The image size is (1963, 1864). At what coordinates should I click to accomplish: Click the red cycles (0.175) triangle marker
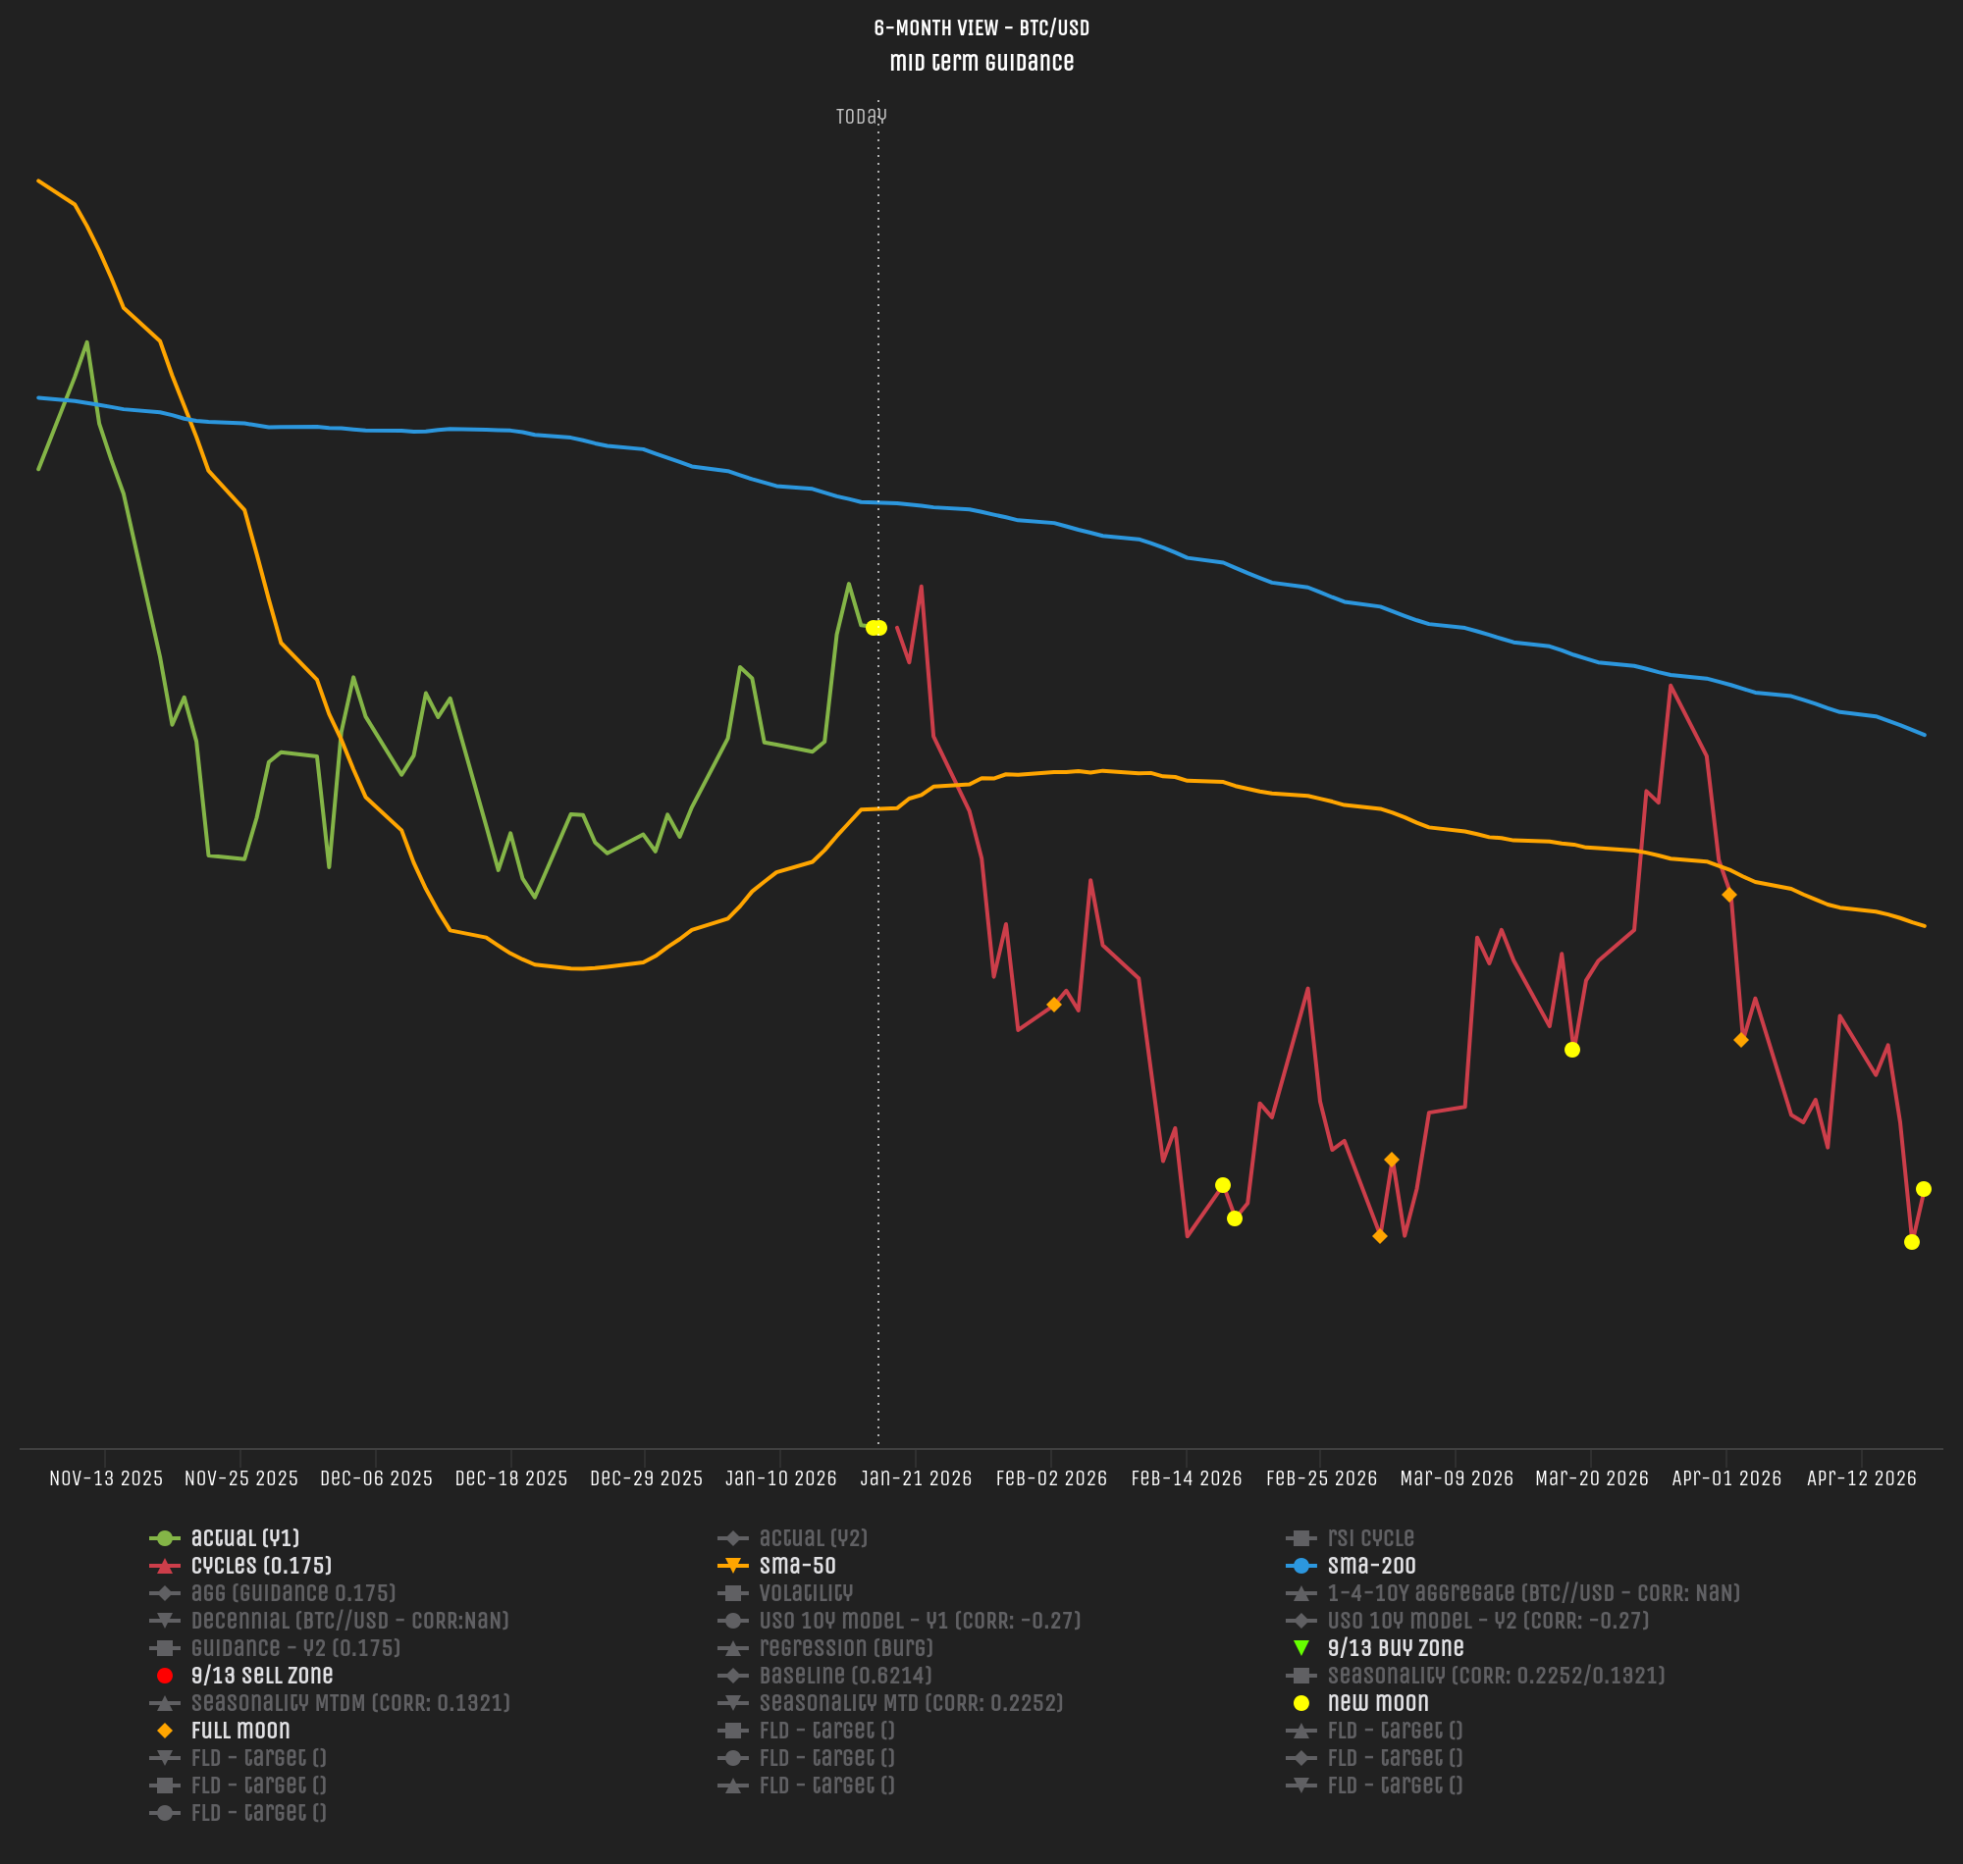(164, 1566)
